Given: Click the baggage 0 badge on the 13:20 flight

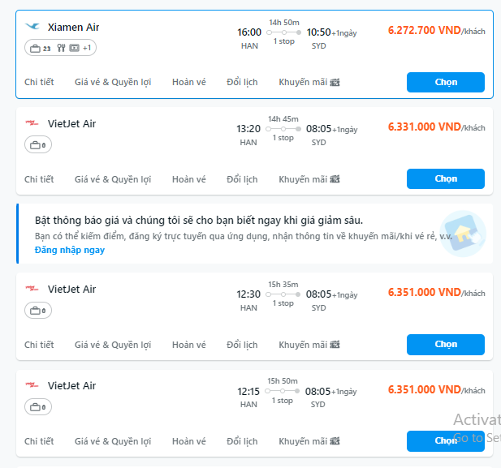Looking at the screenshot, I should (x=38, y=145).
